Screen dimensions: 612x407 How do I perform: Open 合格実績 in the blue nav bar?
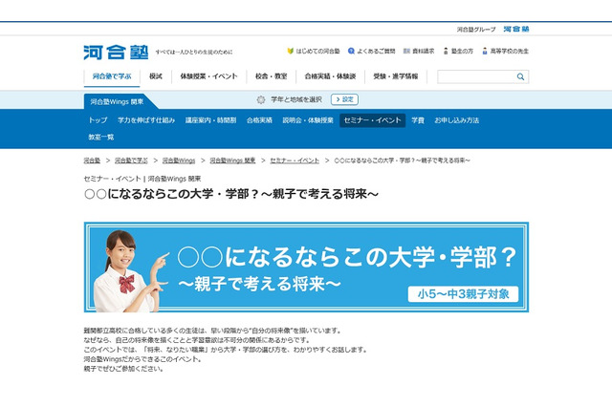point(259,120)
